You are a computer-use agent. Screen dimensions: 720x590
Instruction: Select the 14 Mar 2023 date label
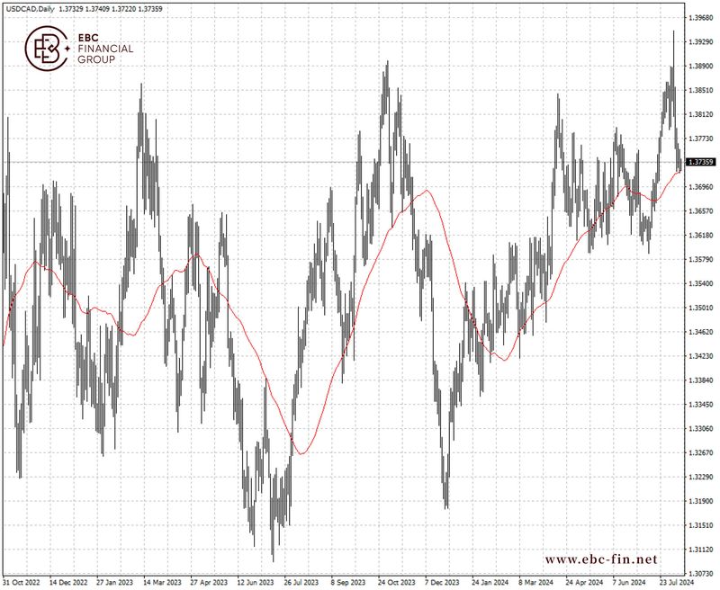pos(162,582)
